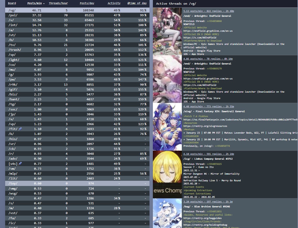
Task: Open quoted post link >>552491838
Action: pyautogui.click(x=191, y=136)
